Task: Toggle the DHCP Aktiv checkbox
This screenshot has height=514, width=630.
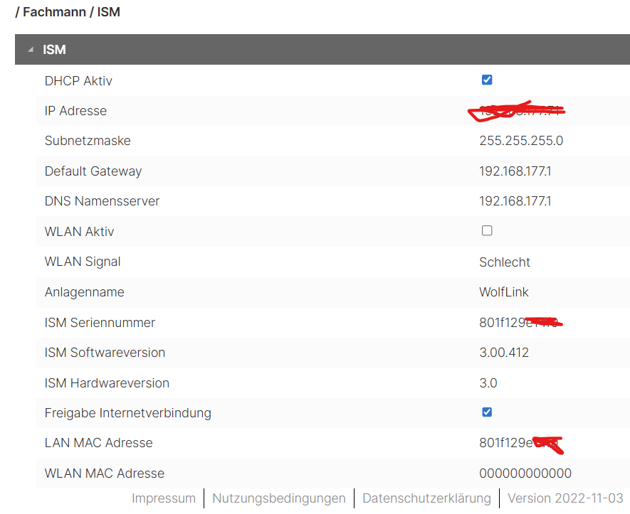Action: click(x=487, y=80)
